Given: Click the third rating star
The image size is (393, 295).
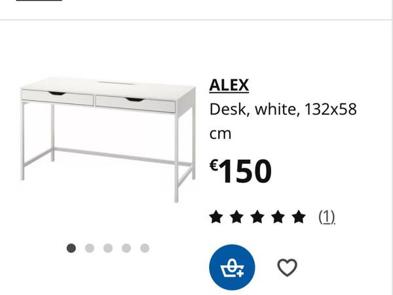Looking at the screenshot, I should (257, 217).
